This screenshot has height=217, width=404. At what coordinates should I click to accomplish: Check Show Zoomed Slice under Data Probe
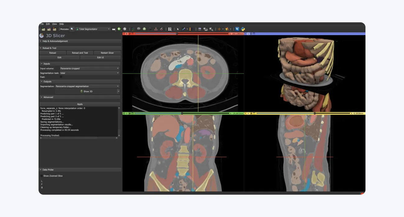pos(41,176)
